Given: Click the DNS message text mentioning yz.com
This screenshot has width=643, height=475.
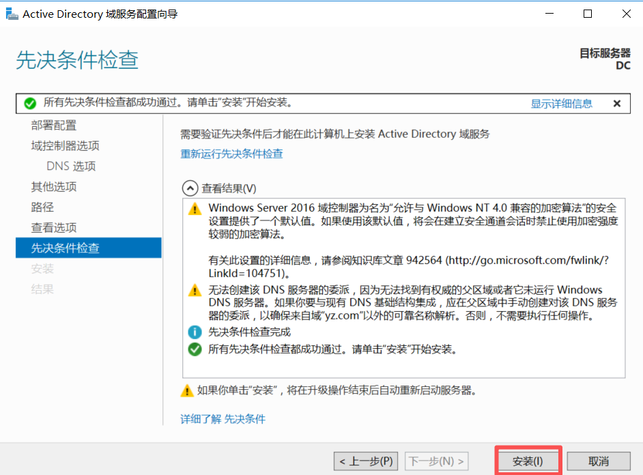Looking at the screenshot, I should 413,303.
